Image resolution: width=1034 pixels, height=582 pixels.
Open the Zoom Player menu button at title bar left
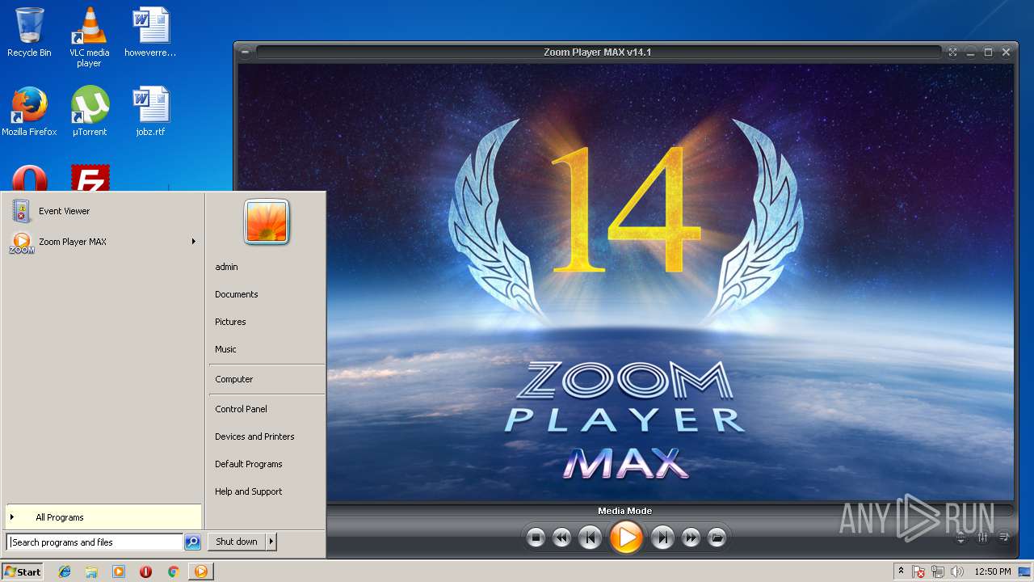pyautogui.click(x=245, y=52)
